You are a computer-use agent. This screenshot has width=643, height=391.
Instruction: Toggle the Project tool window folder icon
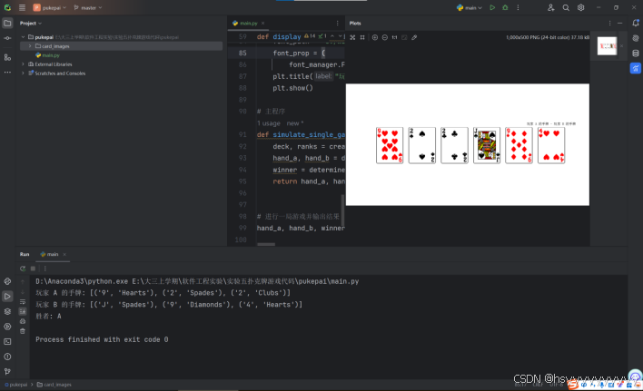[x=7, y=23]
